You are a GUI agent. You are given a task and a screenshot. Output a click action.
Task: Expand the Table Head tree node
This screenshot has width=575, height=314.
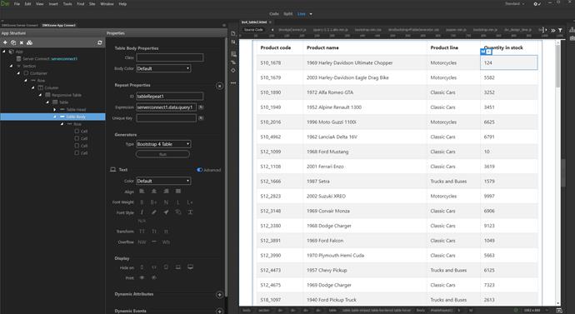[x=55, y=110]
